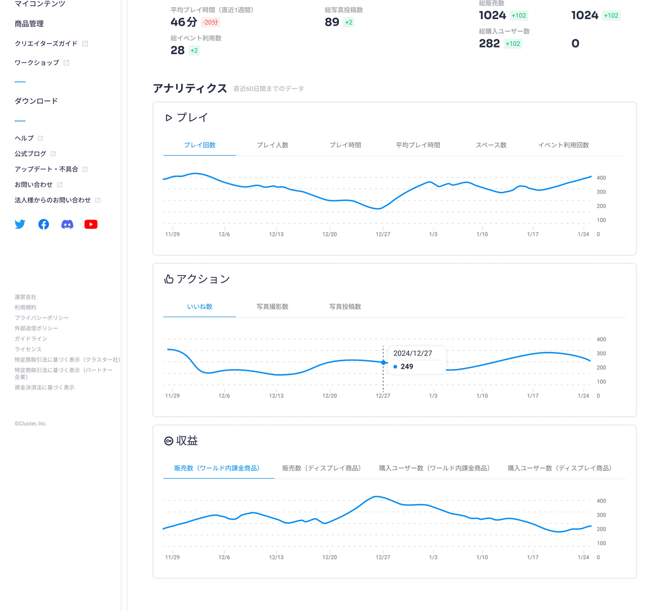The width and height of the screenshot is (655, 611).
Task: Click external link icon beside 法人様からのお問い合わせ
Action: click(98, 200)
